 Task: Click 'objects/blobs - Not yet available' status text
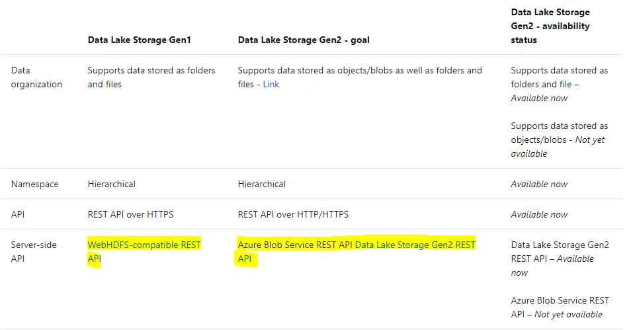point(559,140)
